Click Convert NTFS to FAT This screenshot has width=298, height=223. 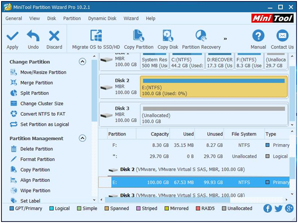[x=37, y=114]
